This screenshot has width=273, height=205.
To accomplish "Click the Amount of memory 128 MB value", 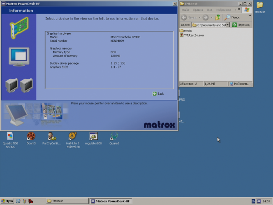I will click(116, 56).
